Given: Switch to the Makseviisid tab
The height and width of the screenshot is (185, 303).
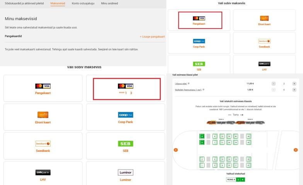Looking at the screenshot, I should pos(58,3).
